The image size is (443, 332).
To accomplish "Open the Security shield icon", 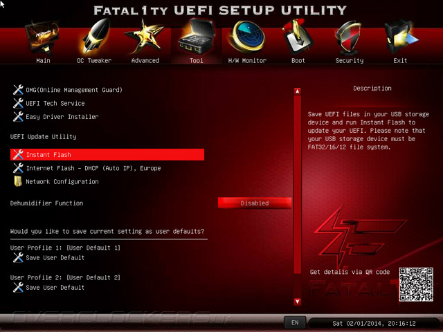I will click(347, 38).
